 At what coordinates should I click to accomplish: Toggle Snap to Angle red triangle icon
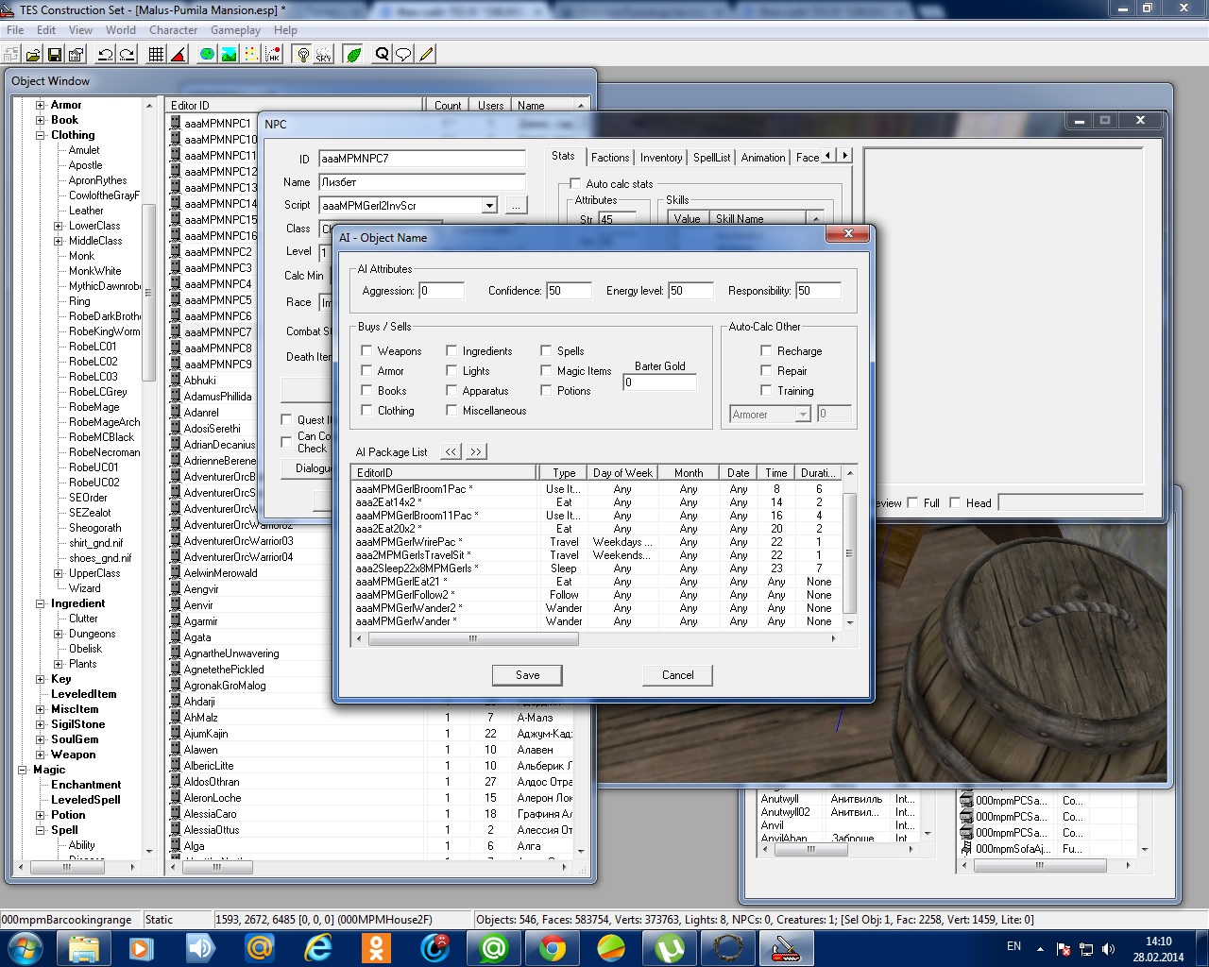(178, 55)
